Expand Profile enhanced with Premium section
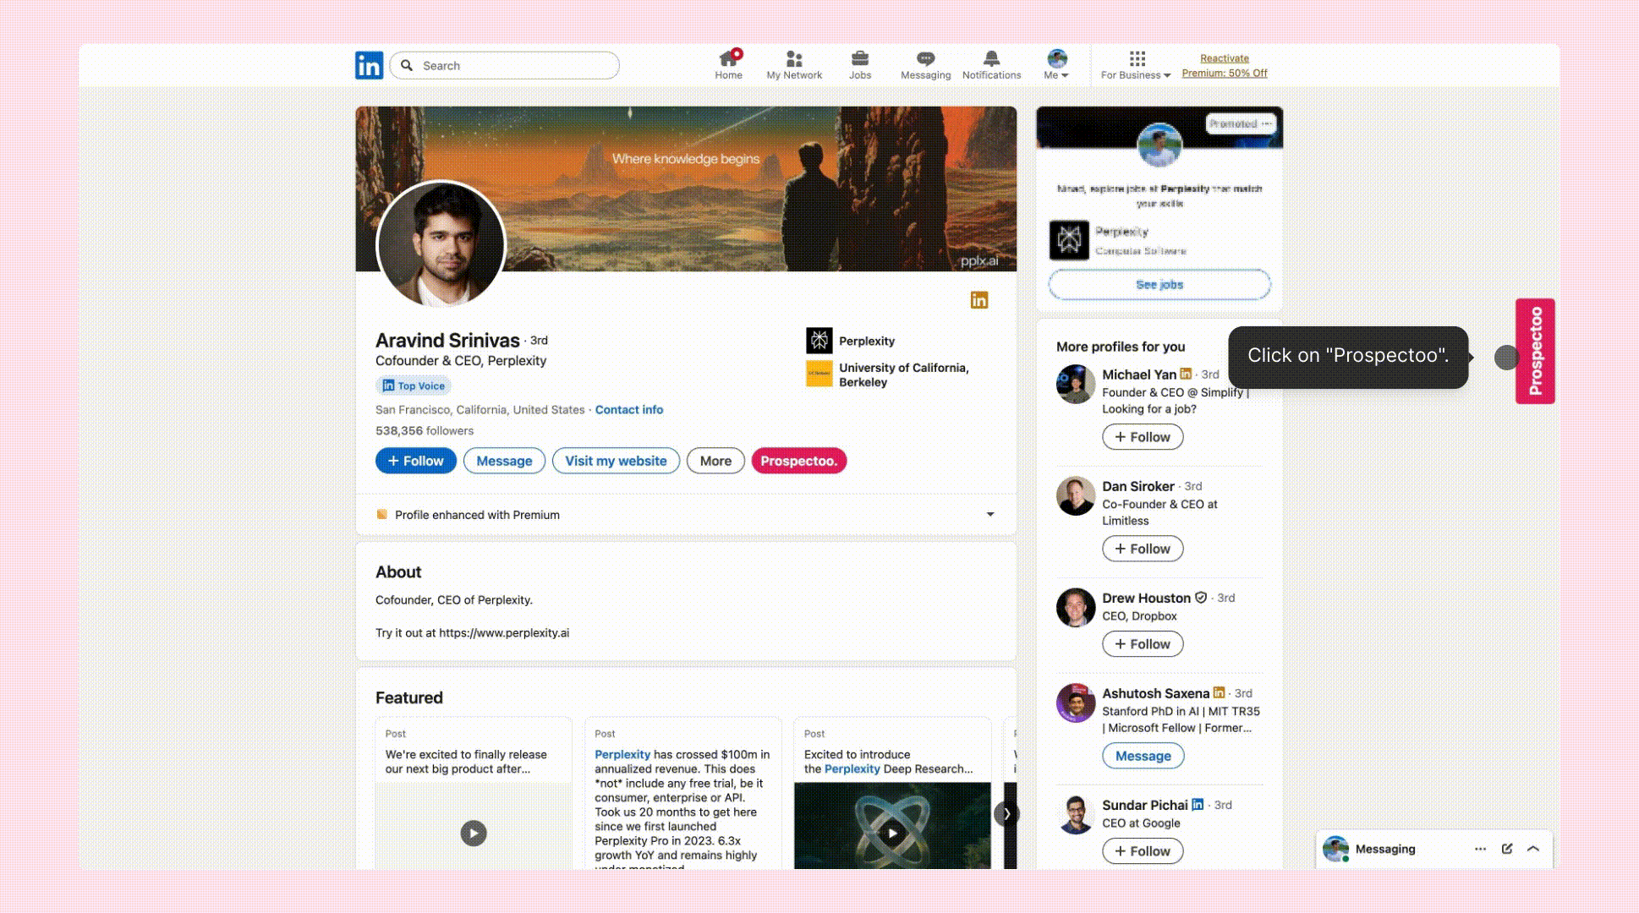This screenshot has height=913, width=1639. 989,514
